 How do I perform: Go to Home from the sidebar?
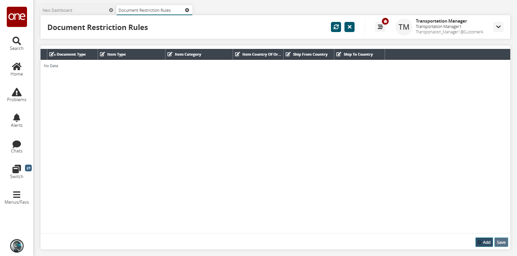click(x=17, y=69)
